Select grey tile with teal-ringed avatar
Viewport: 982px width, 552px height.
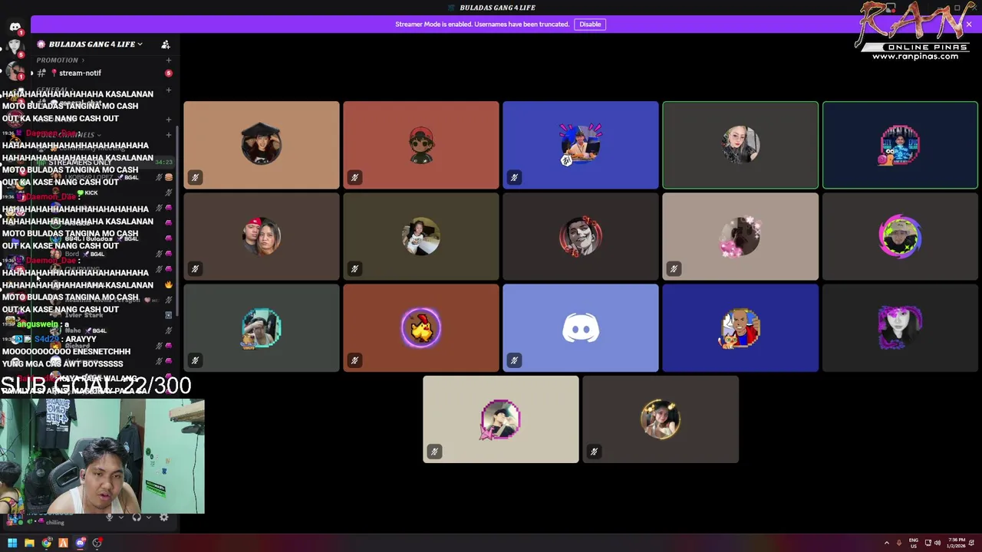262,327
